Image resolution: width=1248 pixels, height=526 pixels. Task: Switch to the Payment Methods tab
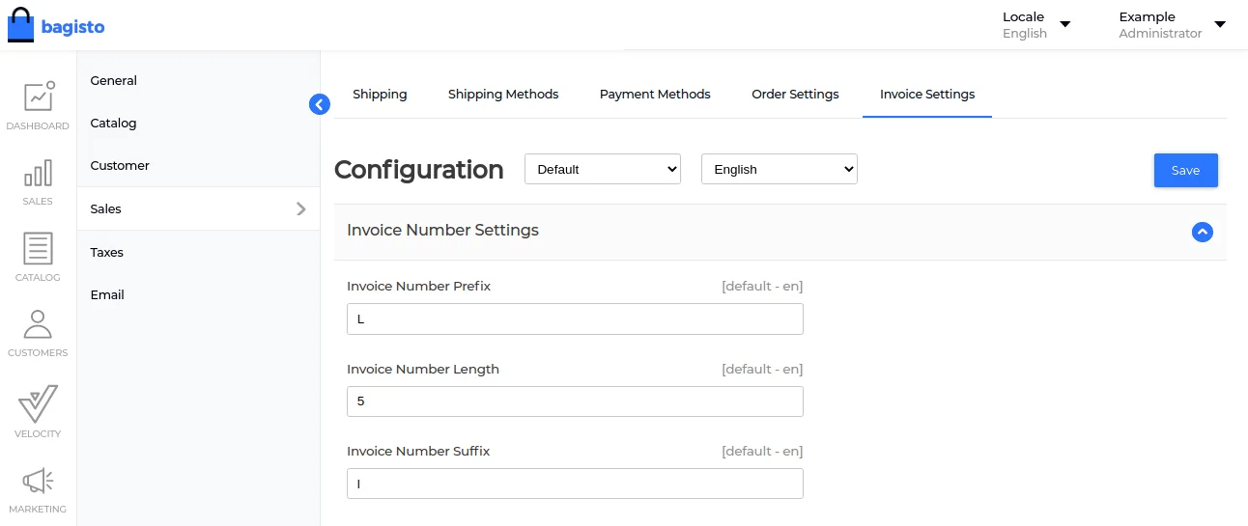655,95
